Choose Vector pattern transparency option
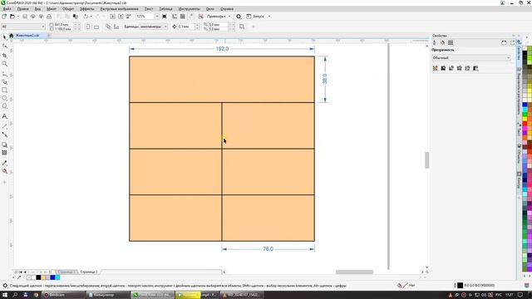Image resolution: width=532 pixels, height=299 pixels. coord(460,68)
